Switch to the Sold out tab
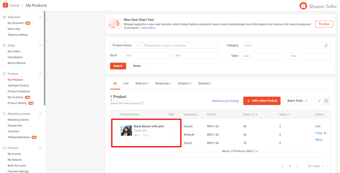 [x=142, y=83]
